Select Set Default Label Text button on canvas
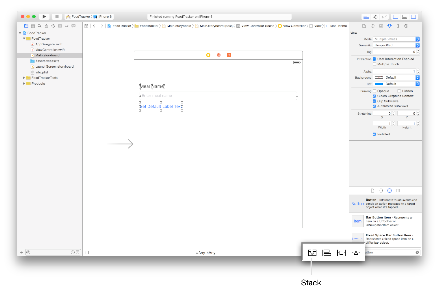Image resolution: width=439 pixels, height=291 pixels. 161,106
